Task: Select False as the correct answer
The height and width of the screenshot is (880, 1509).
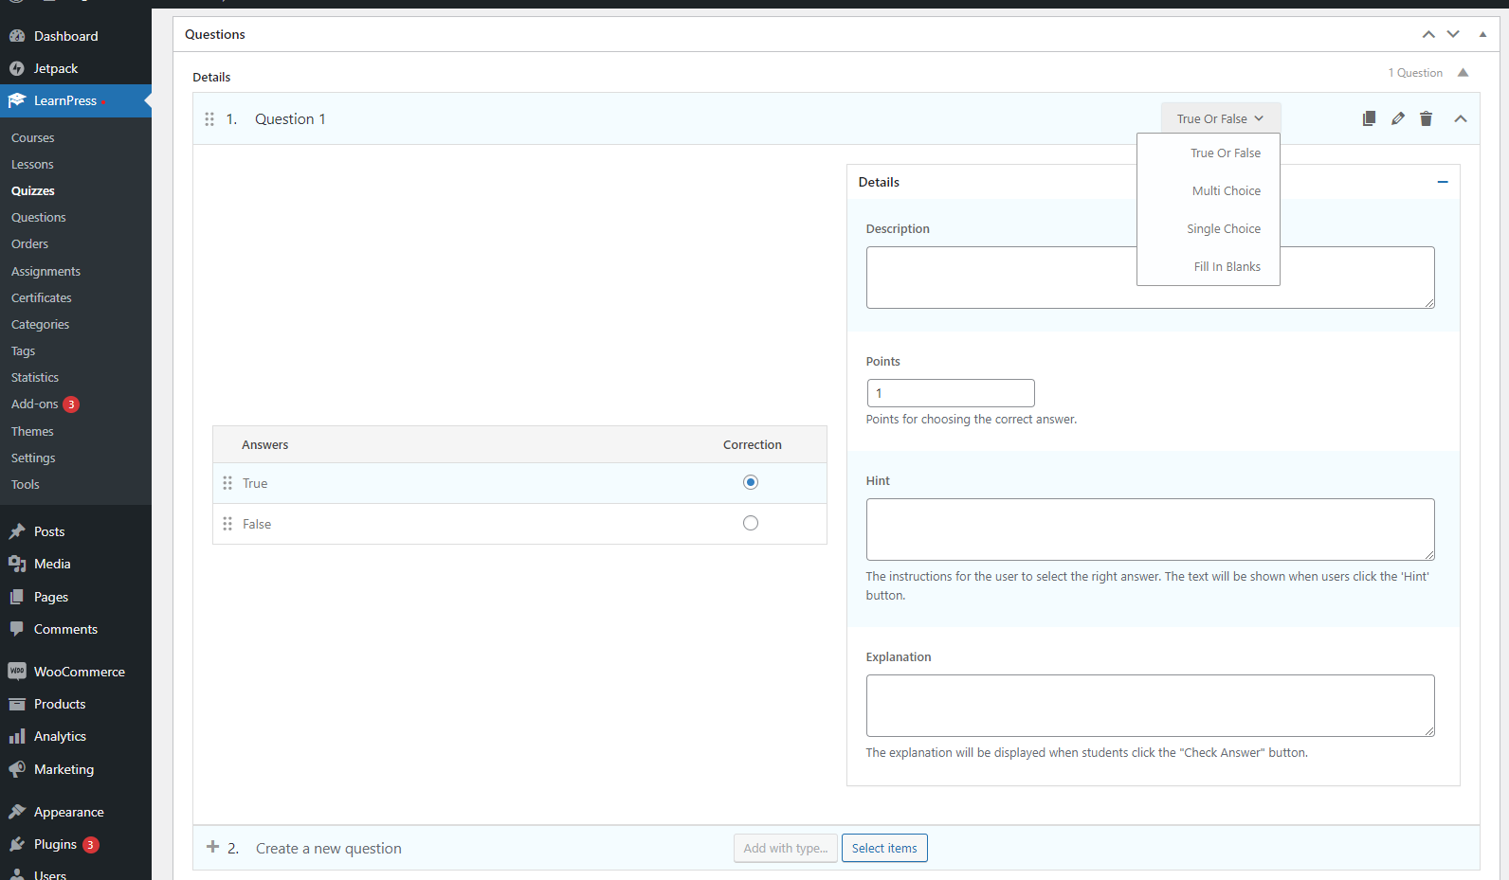Action: click(751, 523)
